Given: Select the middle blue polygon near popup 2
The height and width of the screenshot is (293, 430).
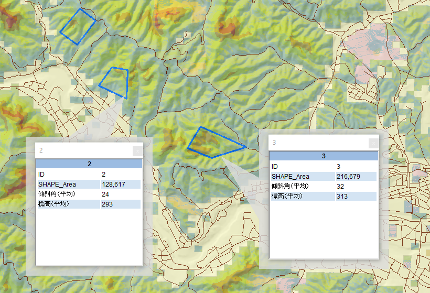Looking at the screenshot, I should click(x=116, y=82).
